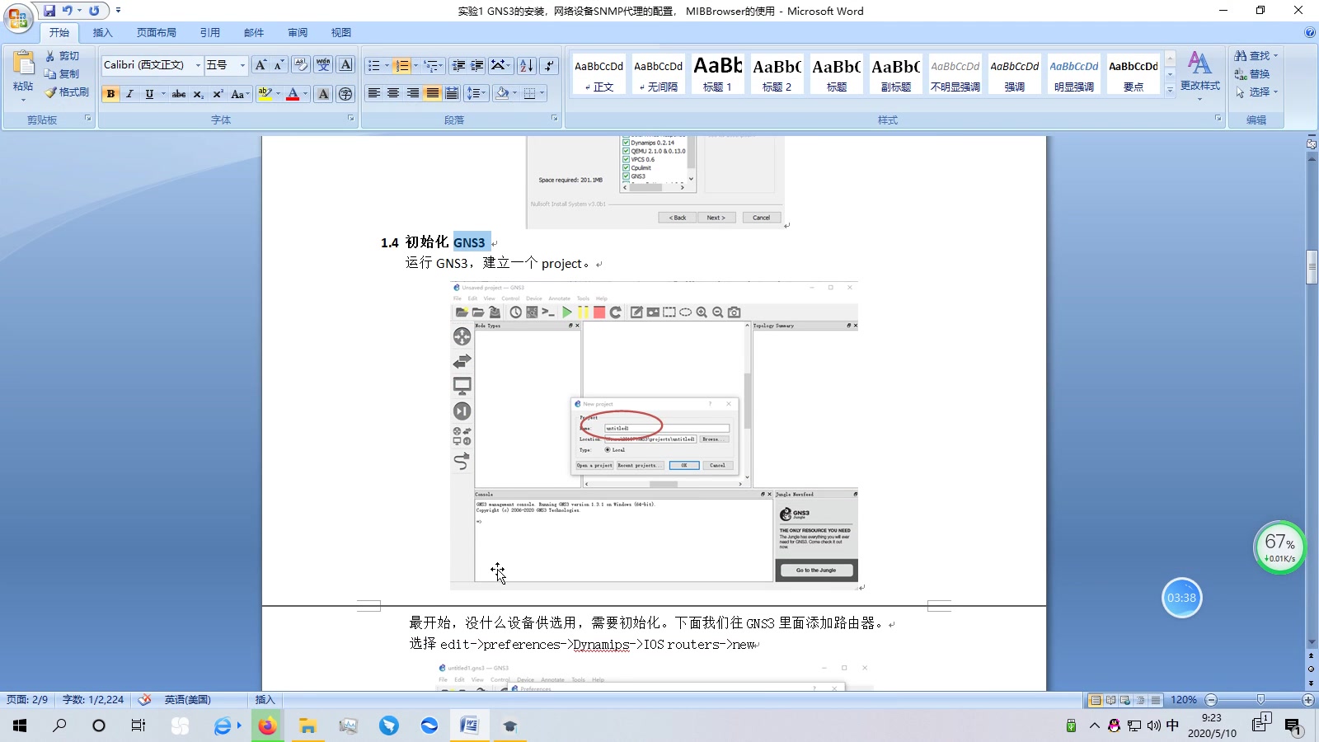The height and width of the screenshot is (742, 1319).
Task: Click the zoom slider handle
Action: click(x=1260, y=700)
